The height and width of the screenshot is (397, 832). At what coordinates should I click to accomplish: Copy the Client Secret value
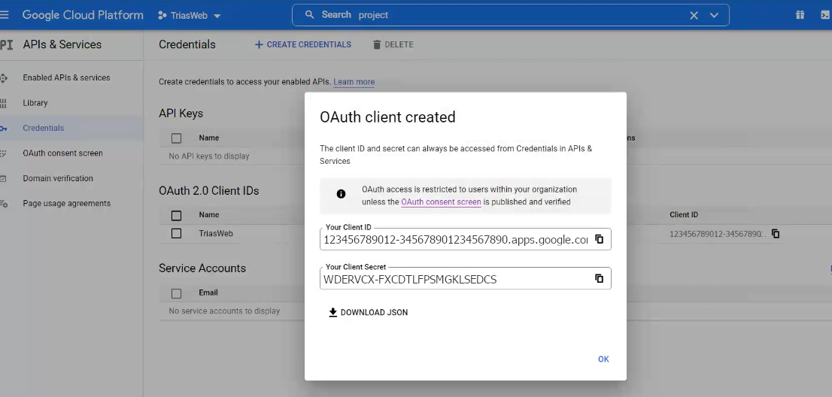tap(600, 278)
